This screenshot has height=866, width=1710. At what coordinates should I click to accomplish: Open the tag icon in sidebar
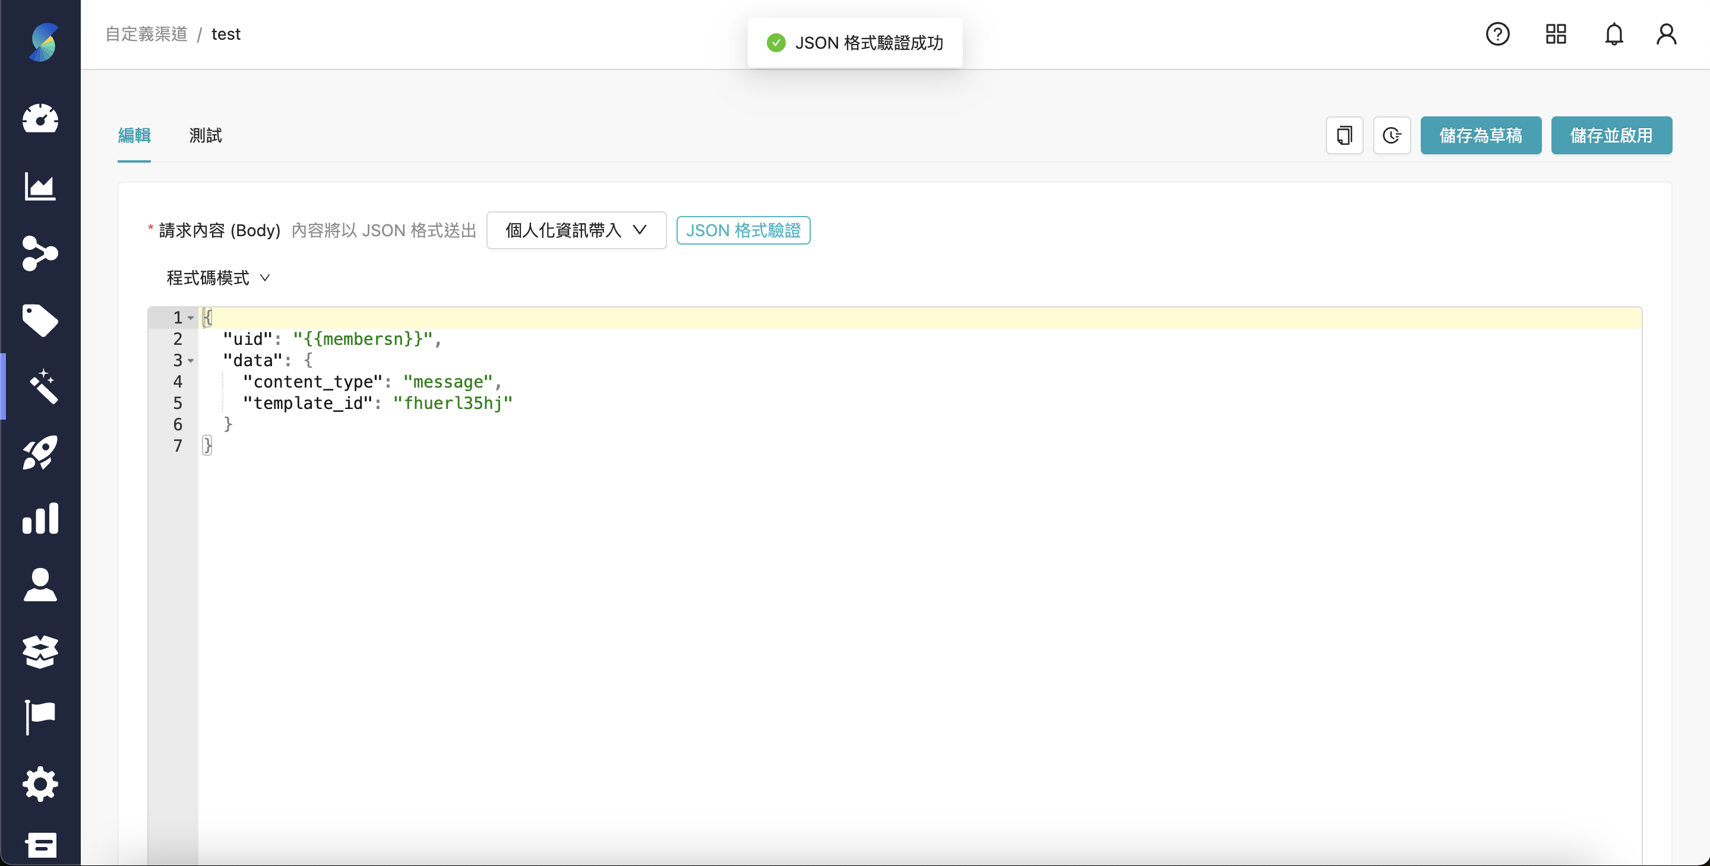pyautogui.click(x=40, y=321)
